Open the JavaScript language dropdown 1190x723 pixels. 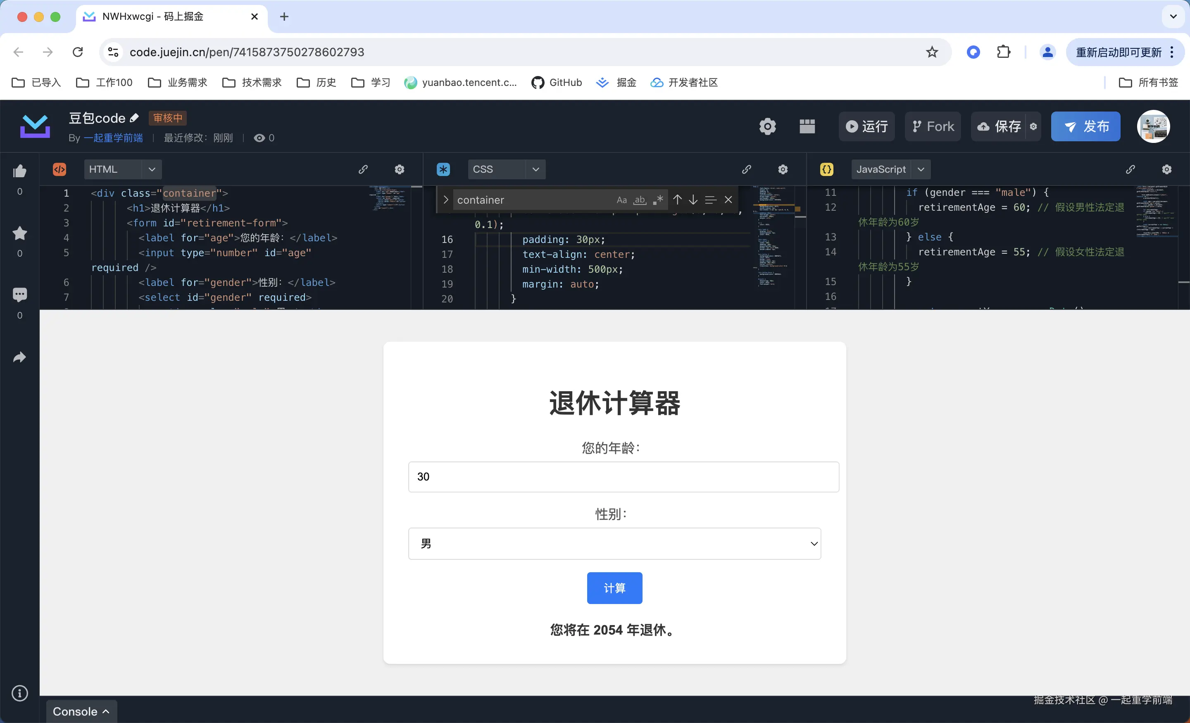click(890, 169)
